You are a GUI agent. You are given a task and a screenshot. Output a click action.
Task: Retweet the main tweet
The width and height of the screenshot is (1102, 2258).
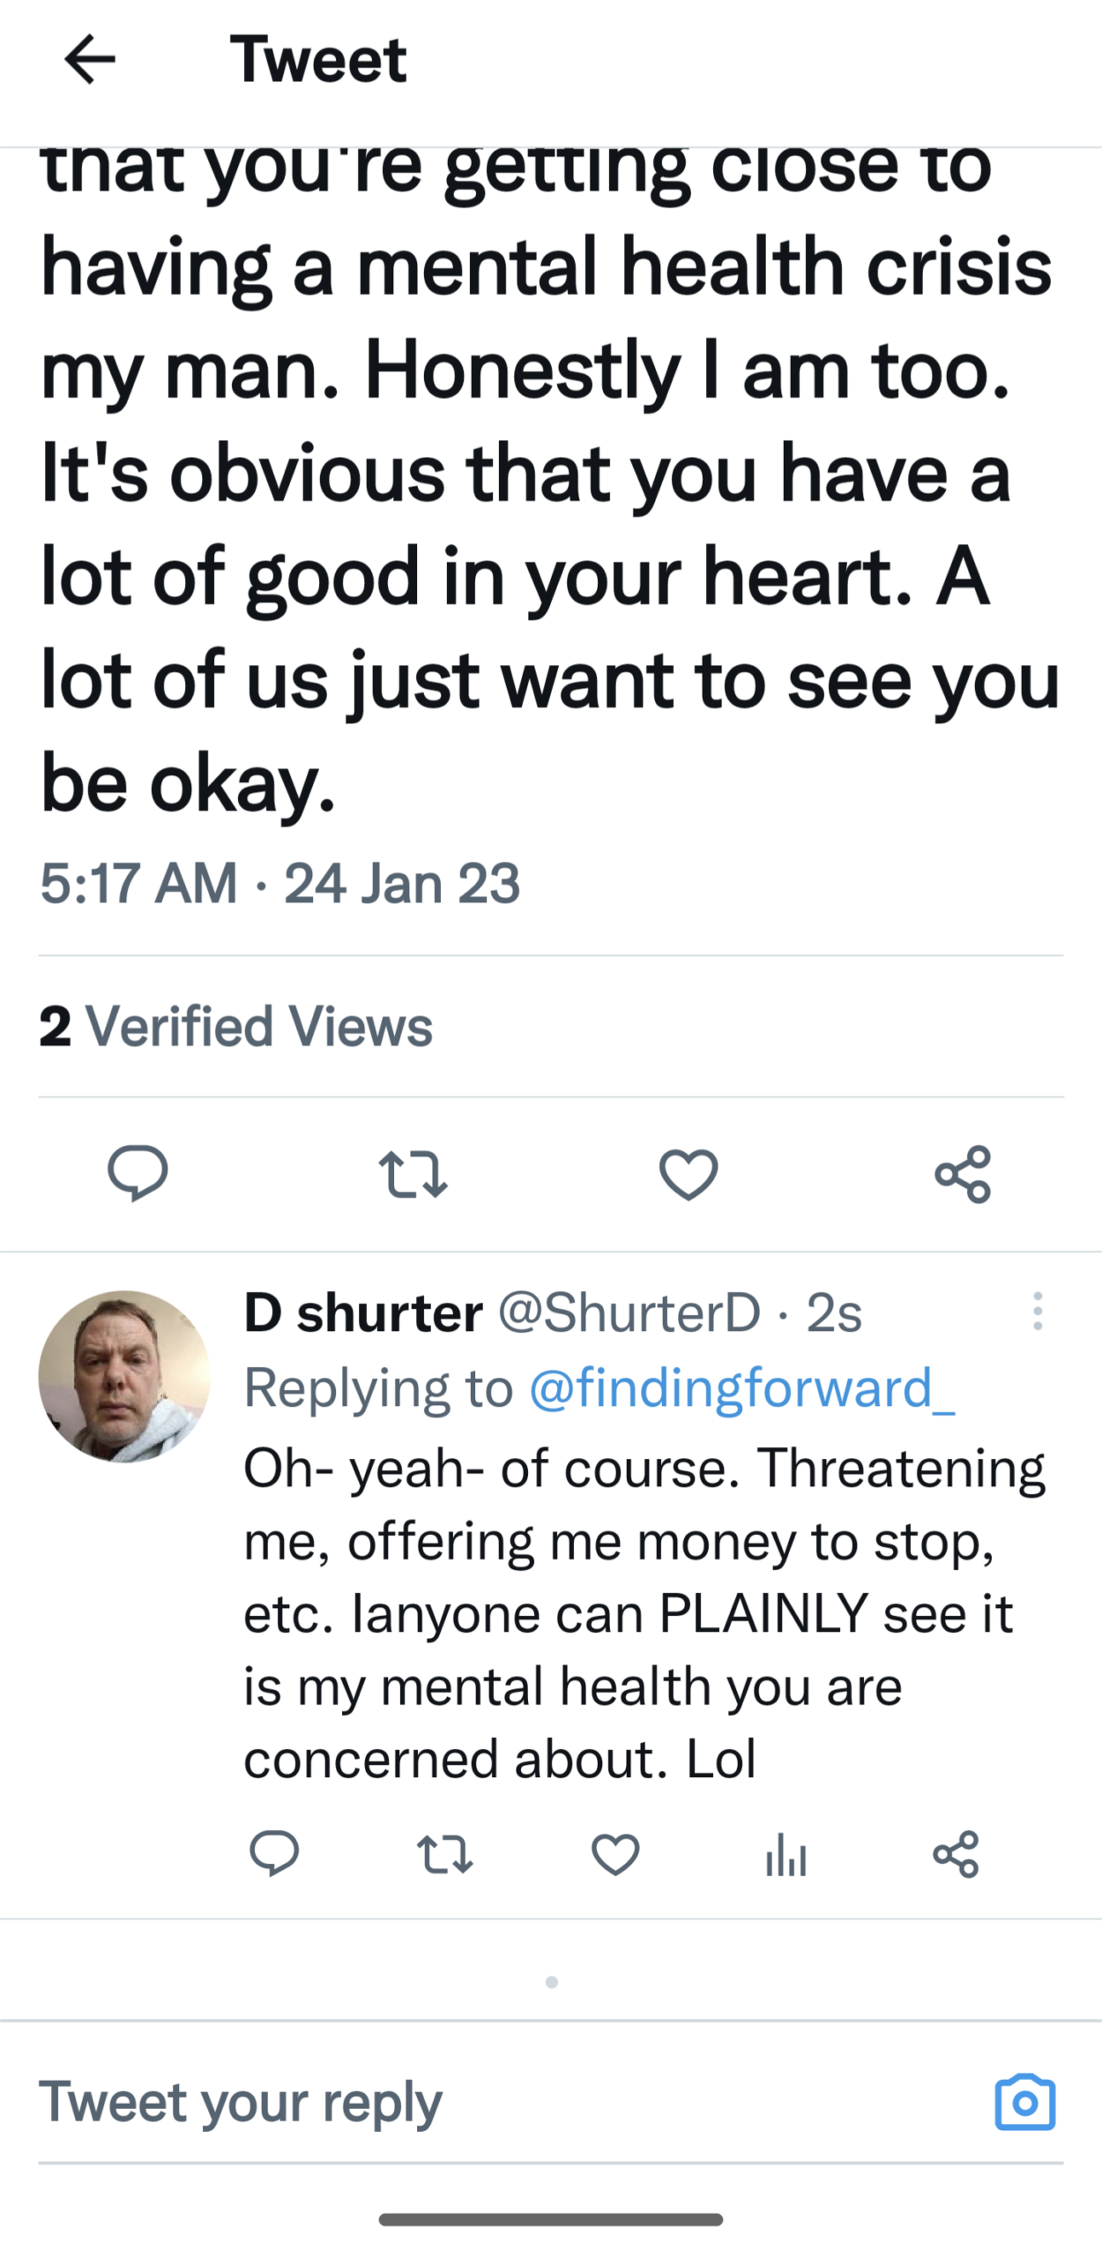click(x=413, y=1175)
